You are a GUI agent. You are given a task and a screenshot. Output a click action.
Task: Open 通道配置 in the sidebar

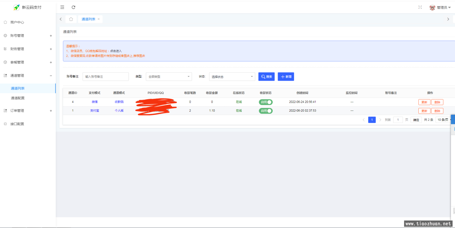click(18, 98)
